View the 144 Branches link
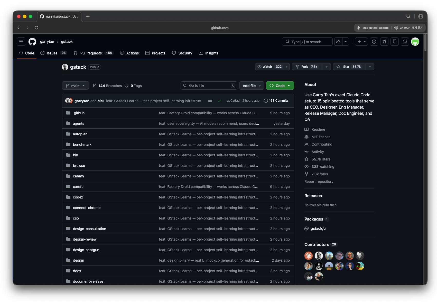 pyautogui.click(x=107, y=86)
